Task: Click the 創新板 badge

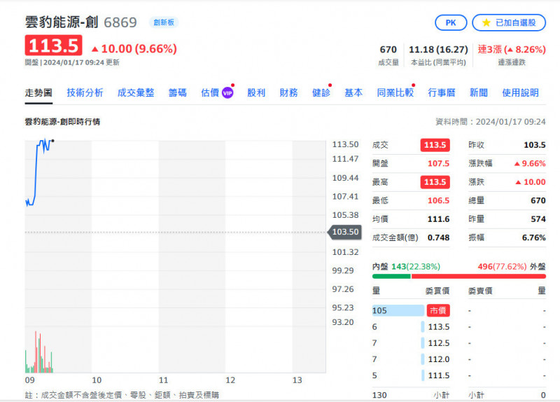Action: [x=164, y=22]
